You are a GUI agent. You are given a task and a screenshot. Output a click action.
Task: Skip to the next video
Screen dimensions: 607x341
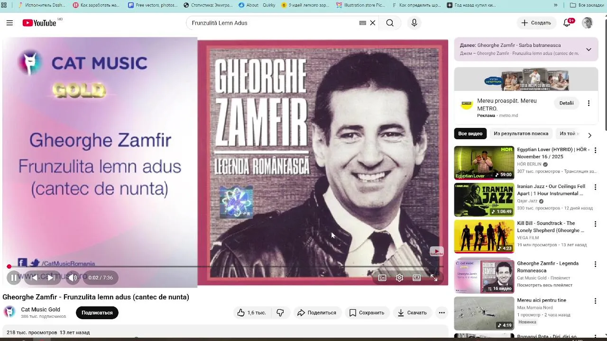50,278
